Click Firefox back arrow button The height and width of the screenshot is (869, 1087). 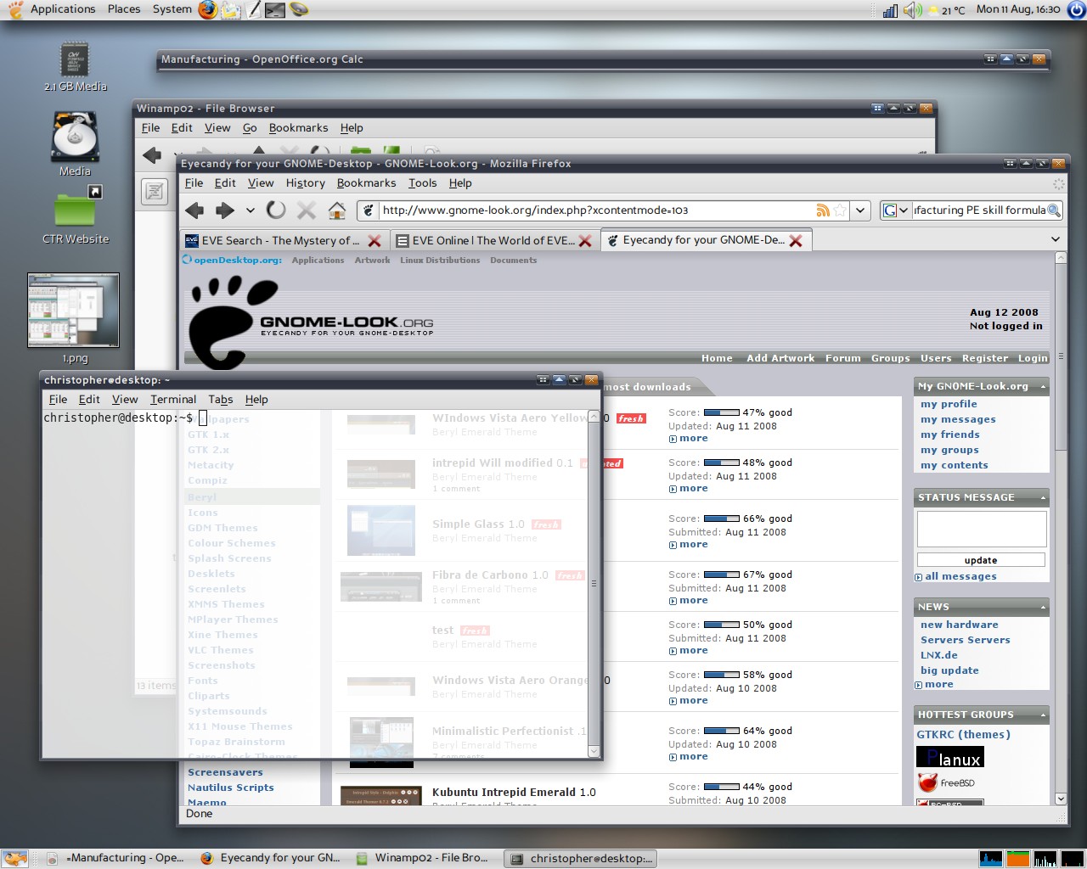coord(194,210)
